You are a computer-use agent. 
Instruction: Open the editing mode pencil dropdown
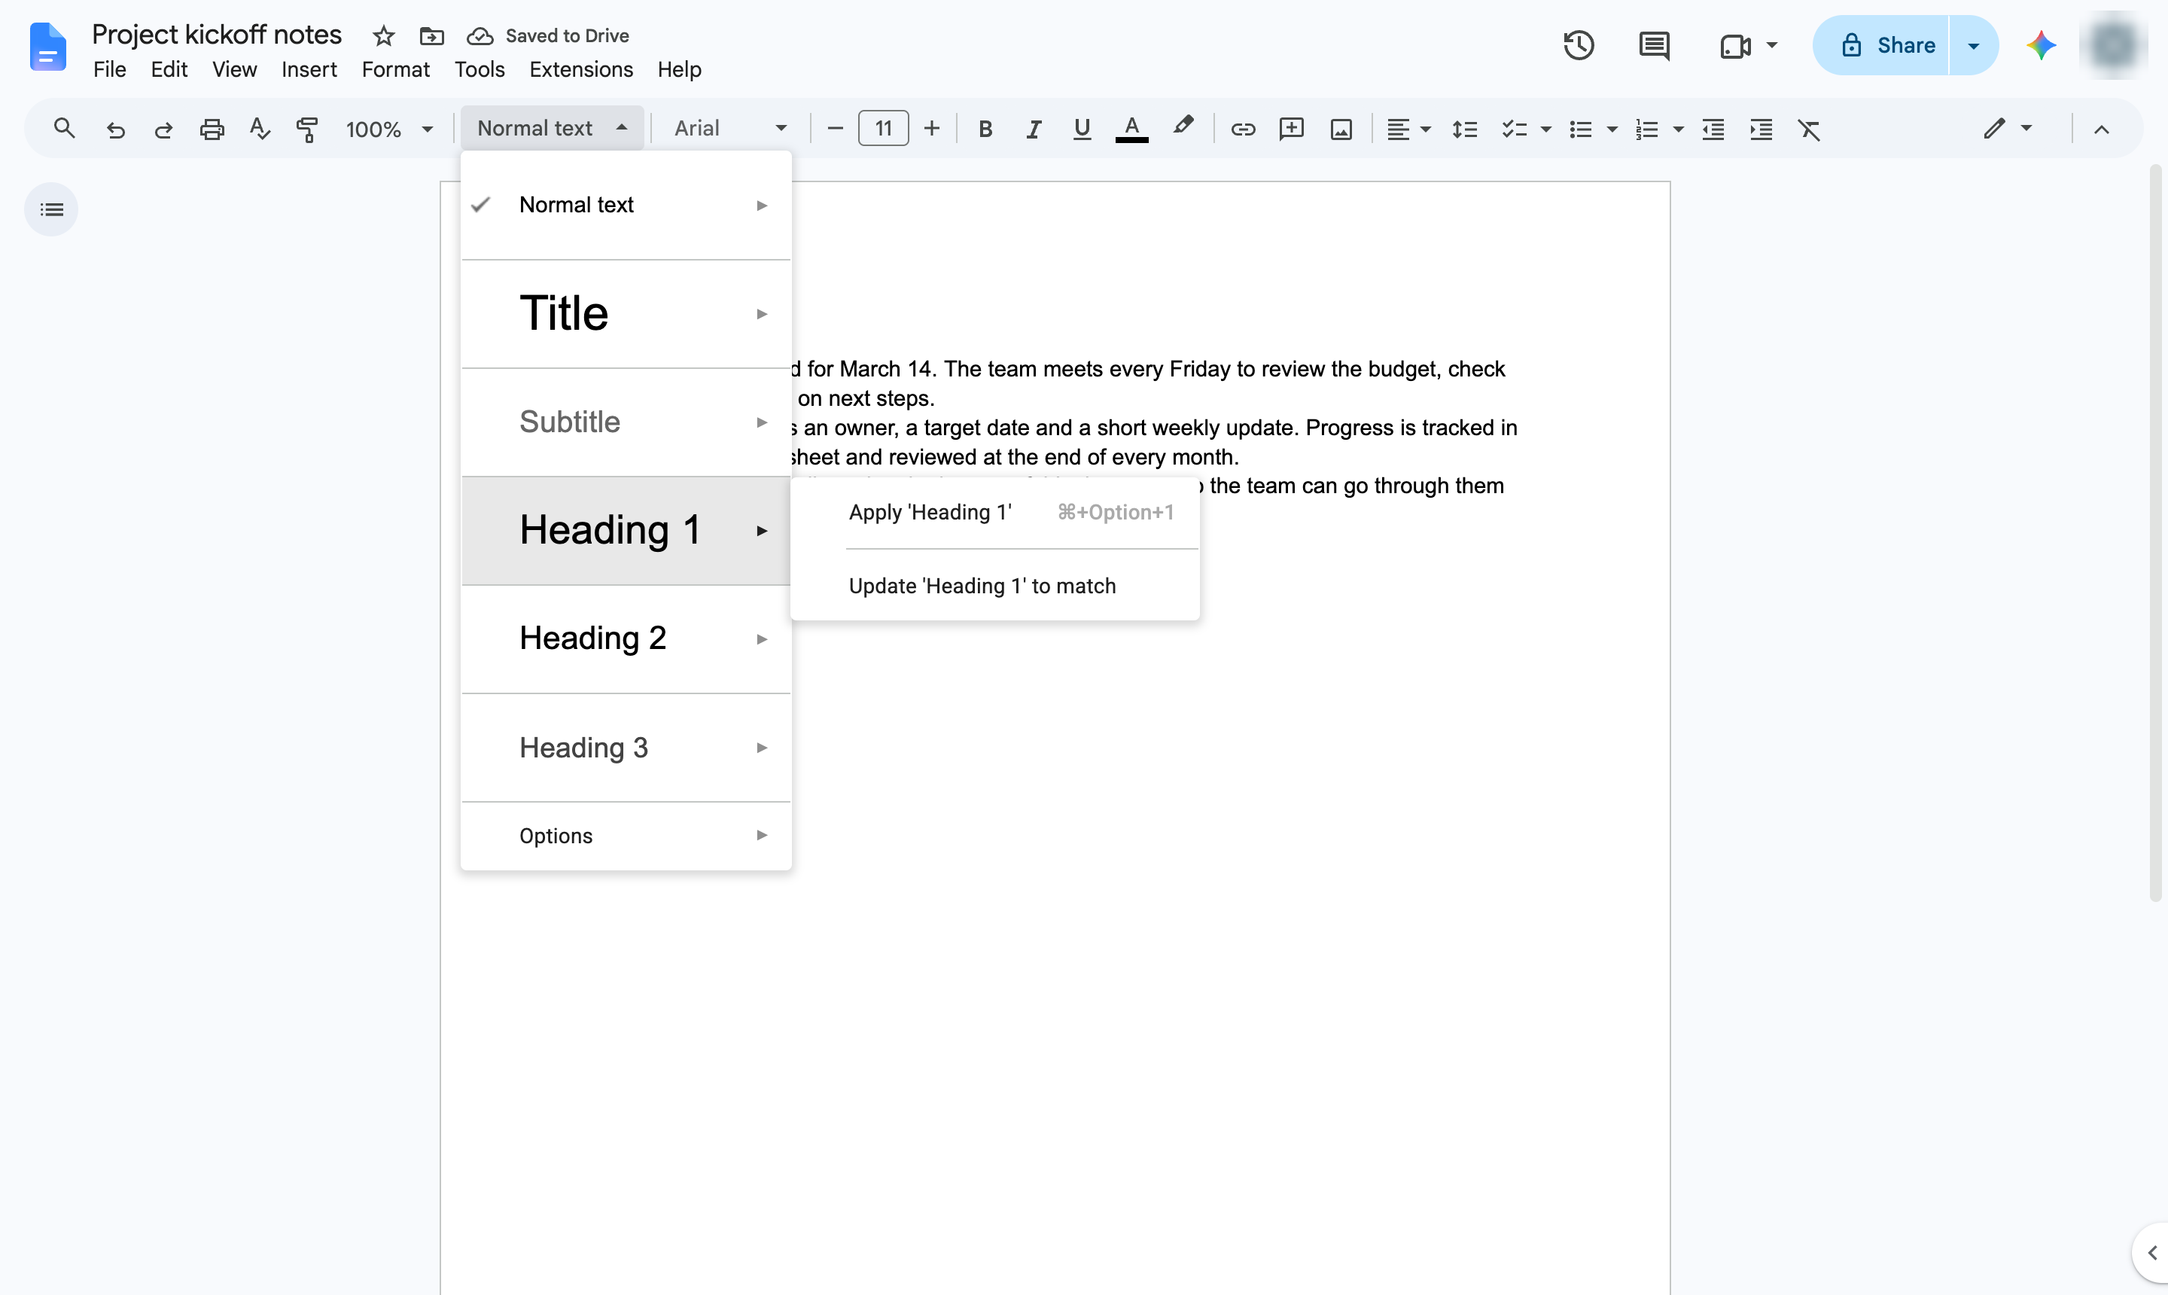pyautogui.click(x=2007, y=129)
